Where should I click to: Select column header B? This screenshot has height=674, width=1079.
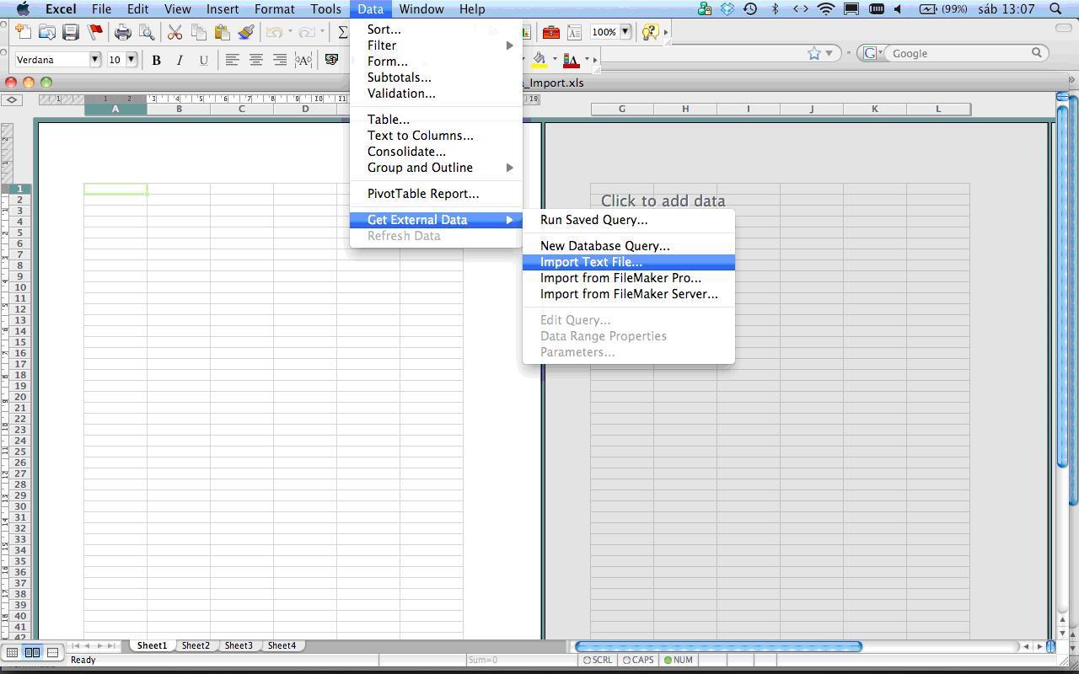[x=179, y=109]
